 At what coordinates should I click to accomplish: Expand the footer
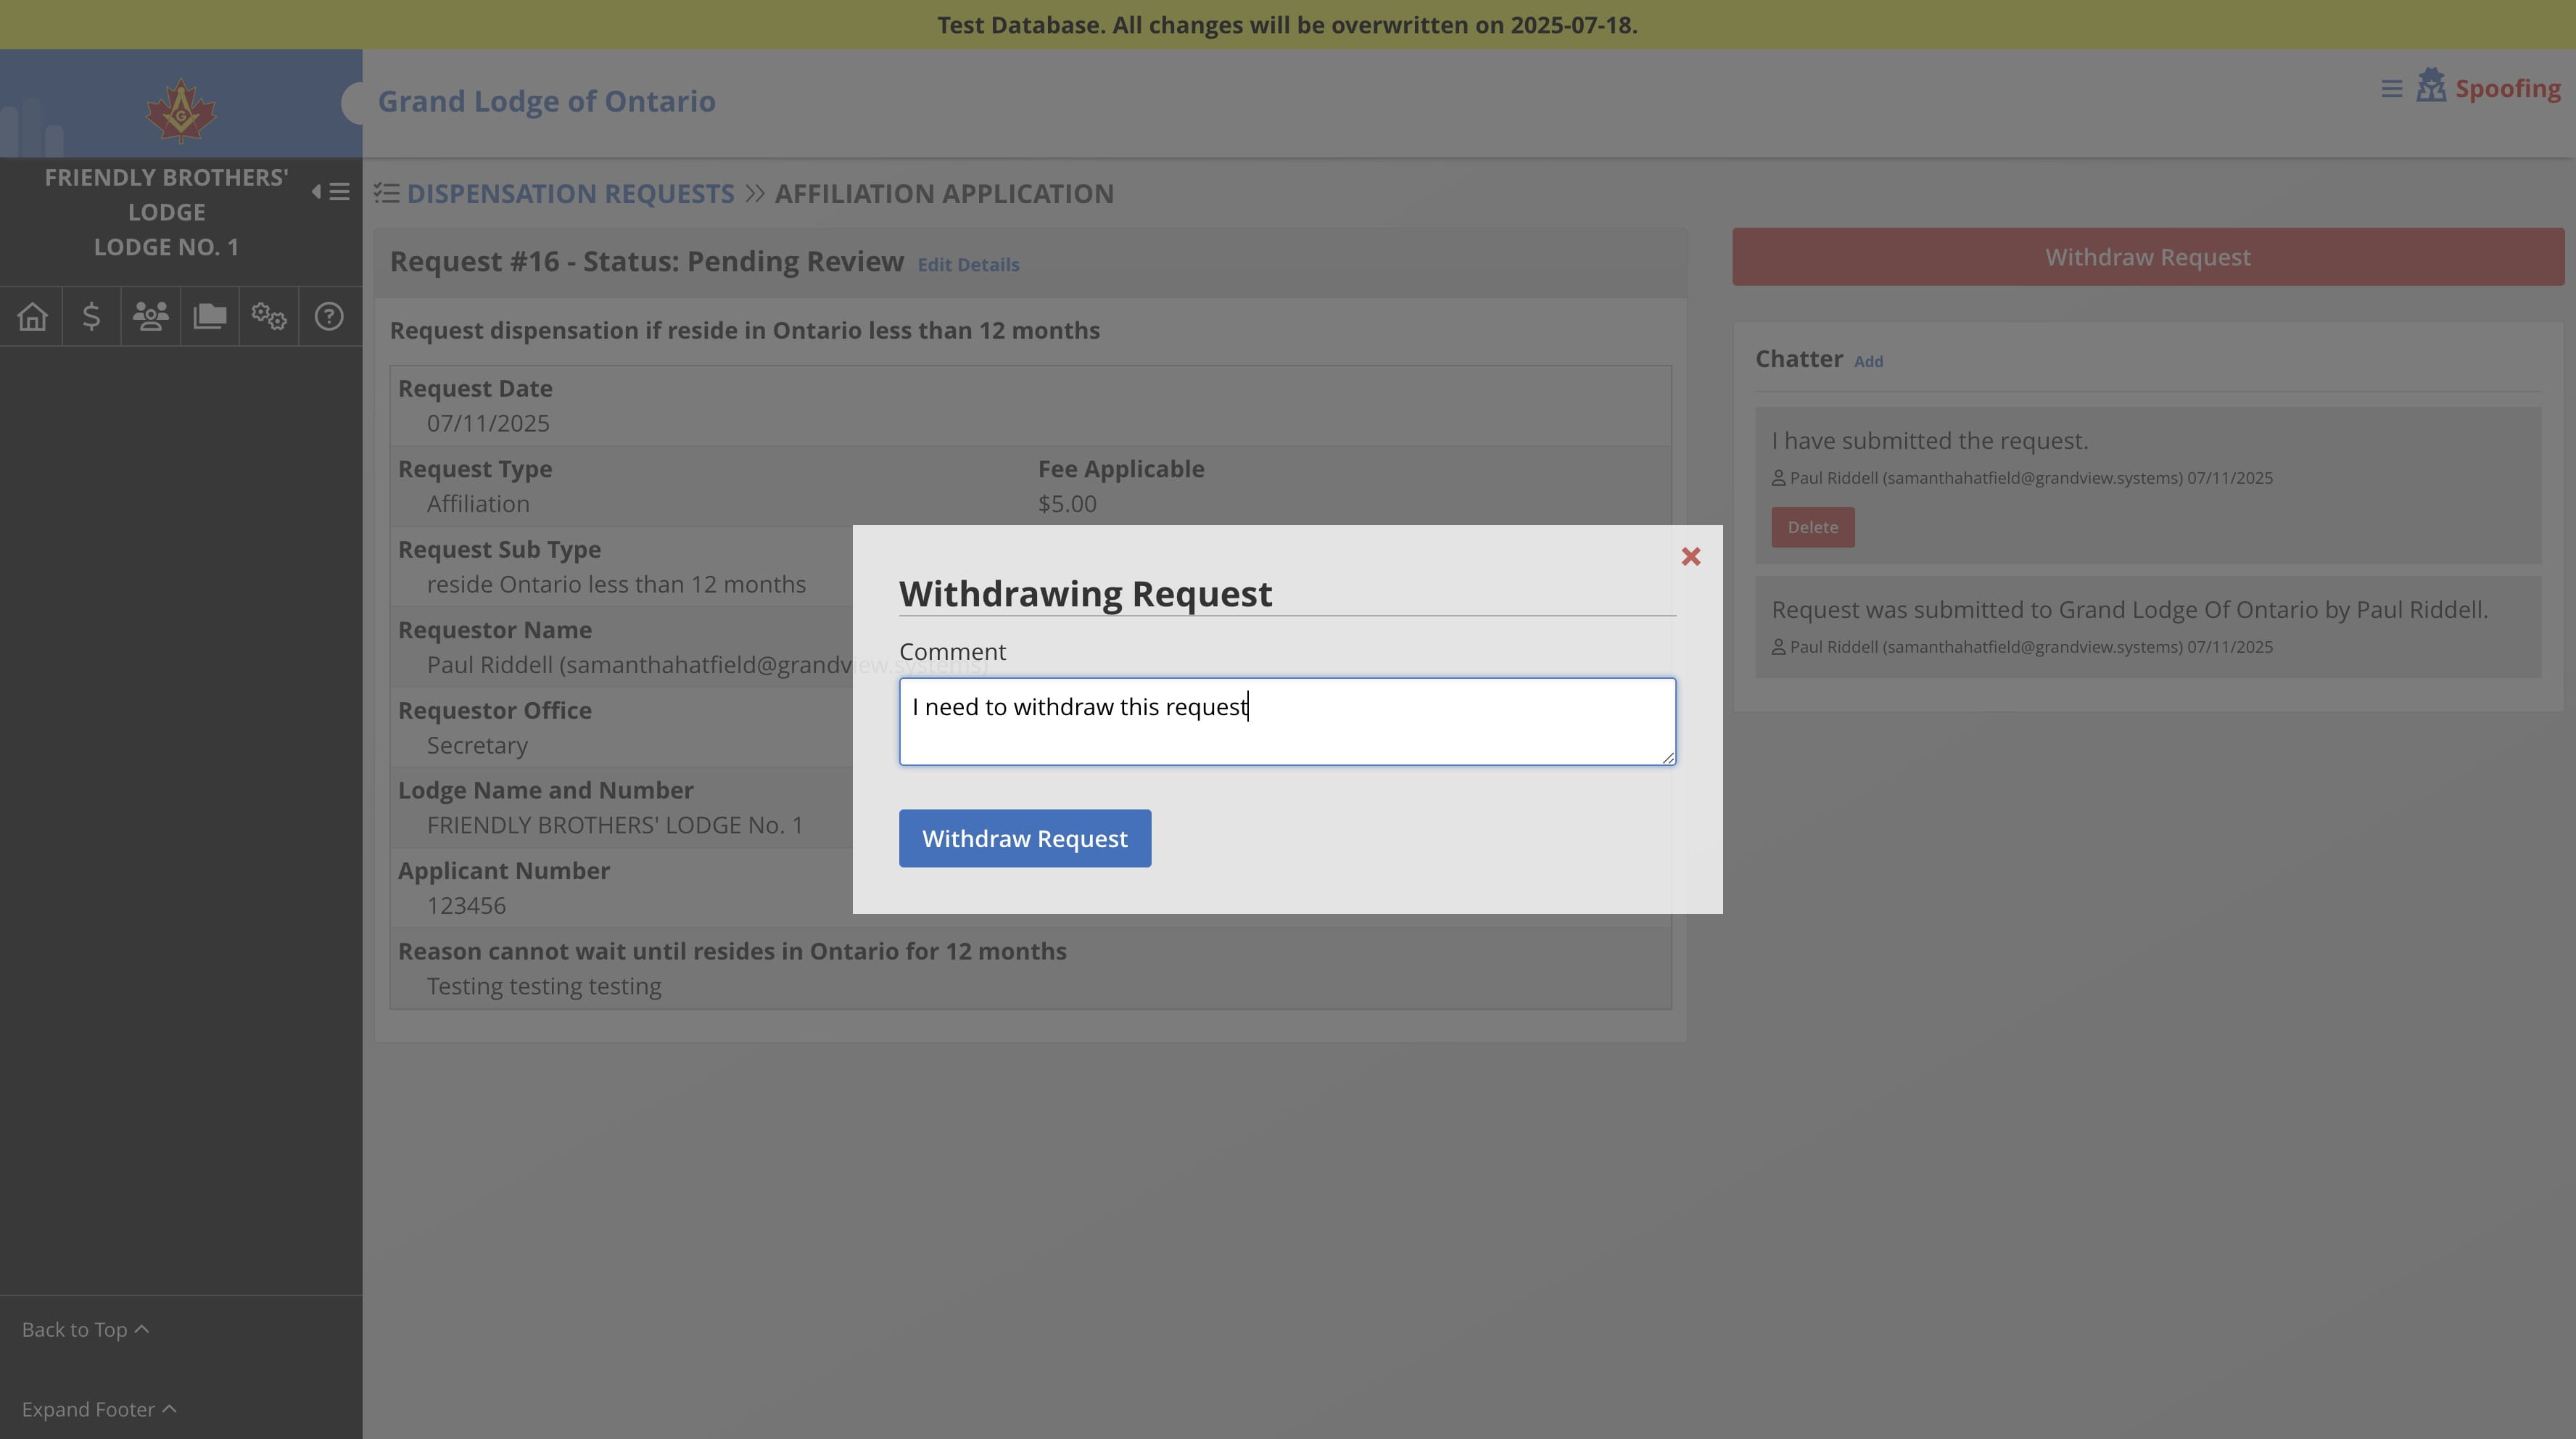[99, 1410]
